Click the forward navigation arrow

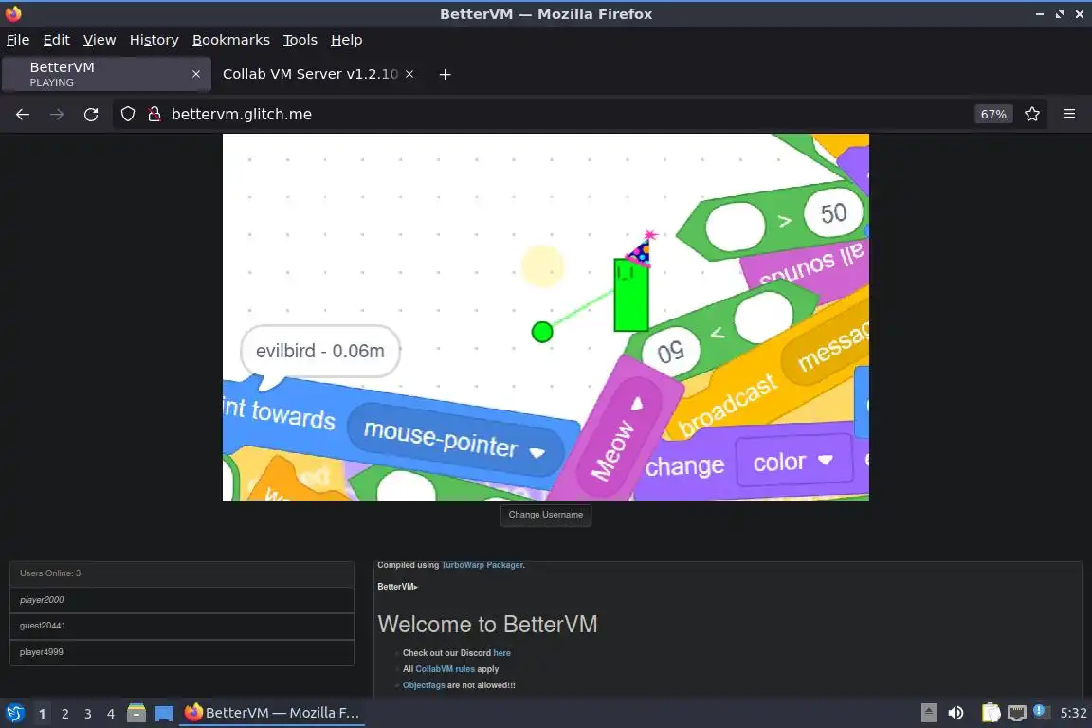[57, 115]
